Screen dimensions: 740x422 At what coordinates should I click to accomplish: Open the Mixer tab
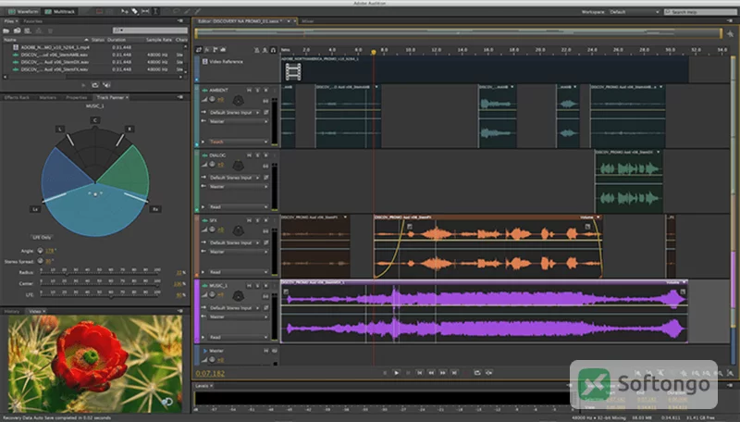pos(308,21)
